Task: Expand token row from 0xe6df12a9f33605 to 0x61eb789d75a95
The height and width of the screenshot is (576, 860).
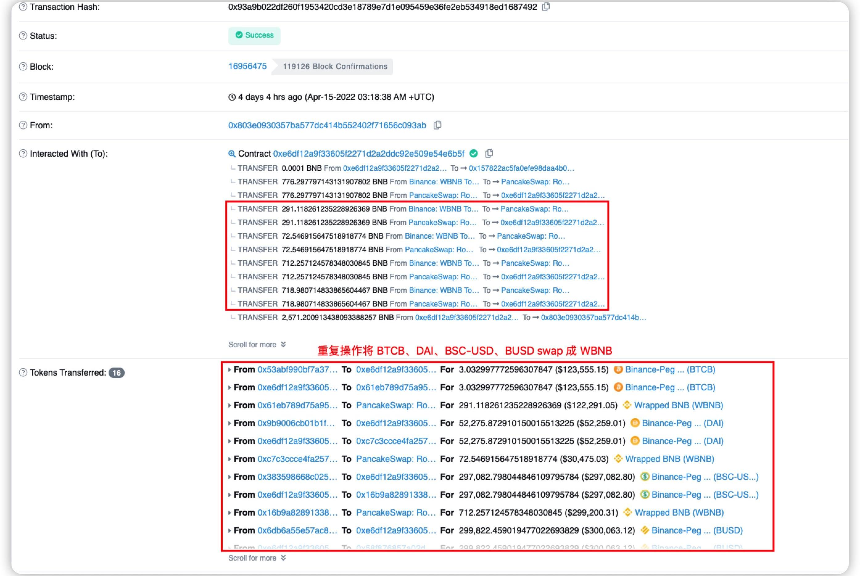Action: coord(229,387)
